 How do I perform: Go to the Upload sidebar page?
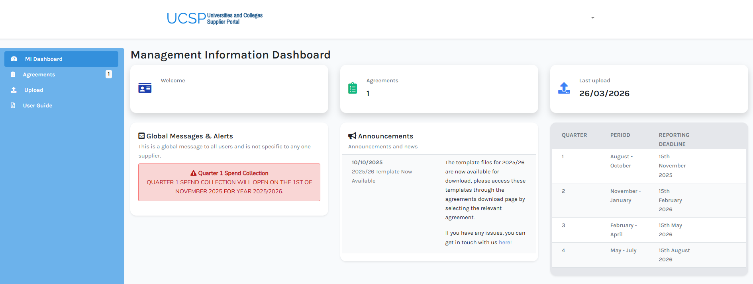(34, 90)
